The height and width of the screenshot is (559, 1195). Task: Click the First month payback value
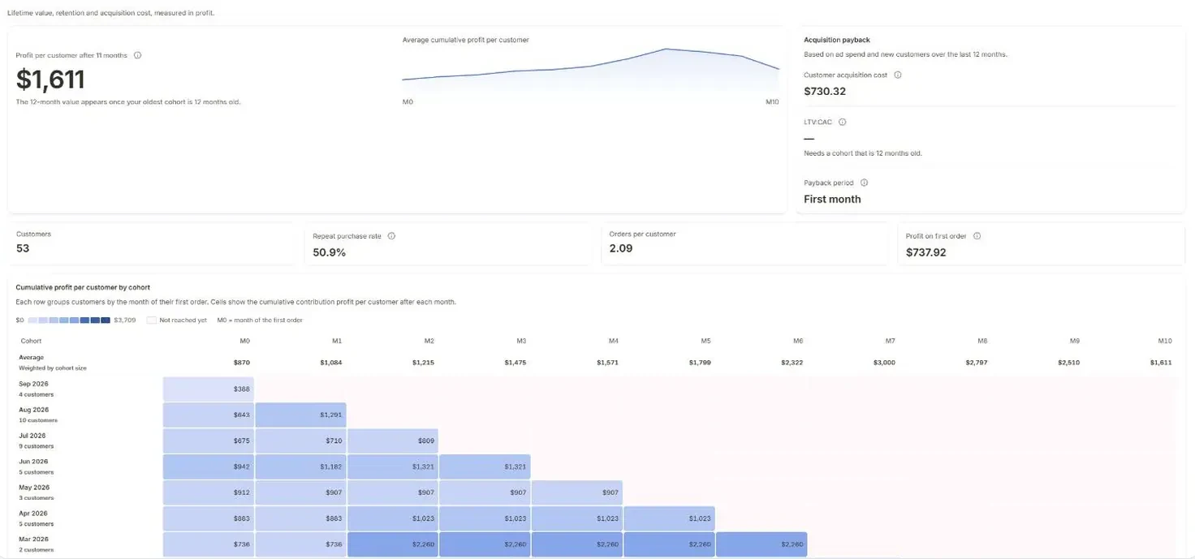(x=832, y=199)
